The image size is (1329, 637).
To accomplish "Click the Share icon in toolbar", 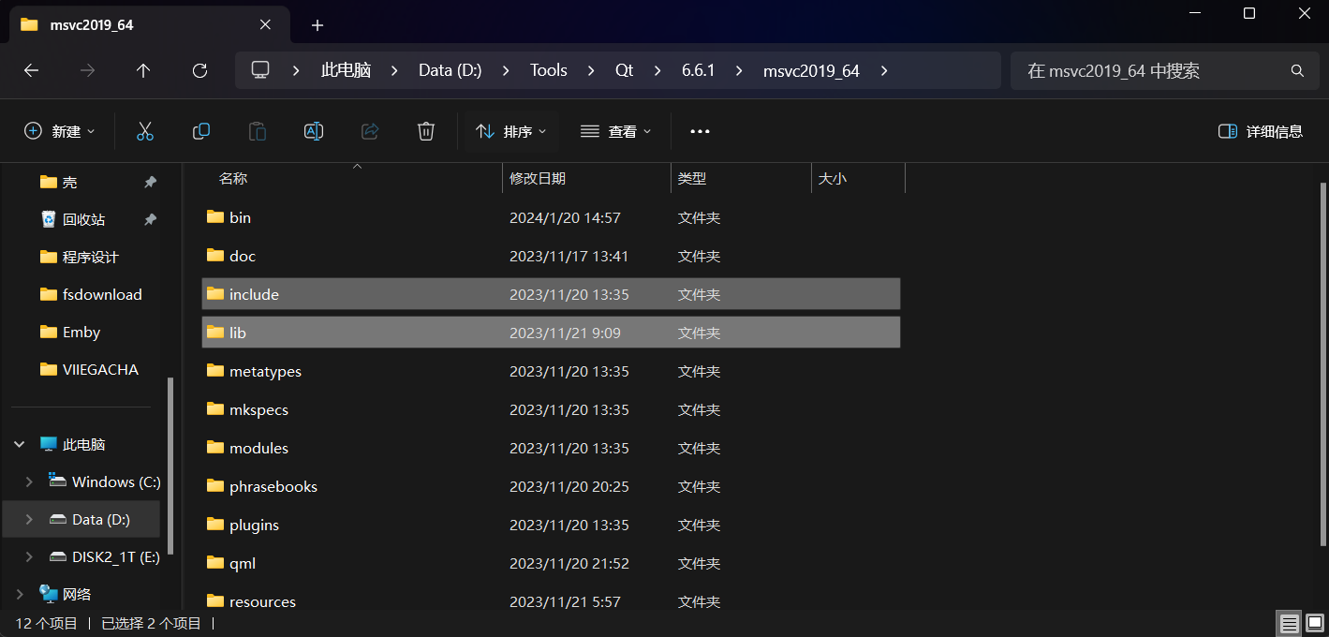I will point(370,132).
